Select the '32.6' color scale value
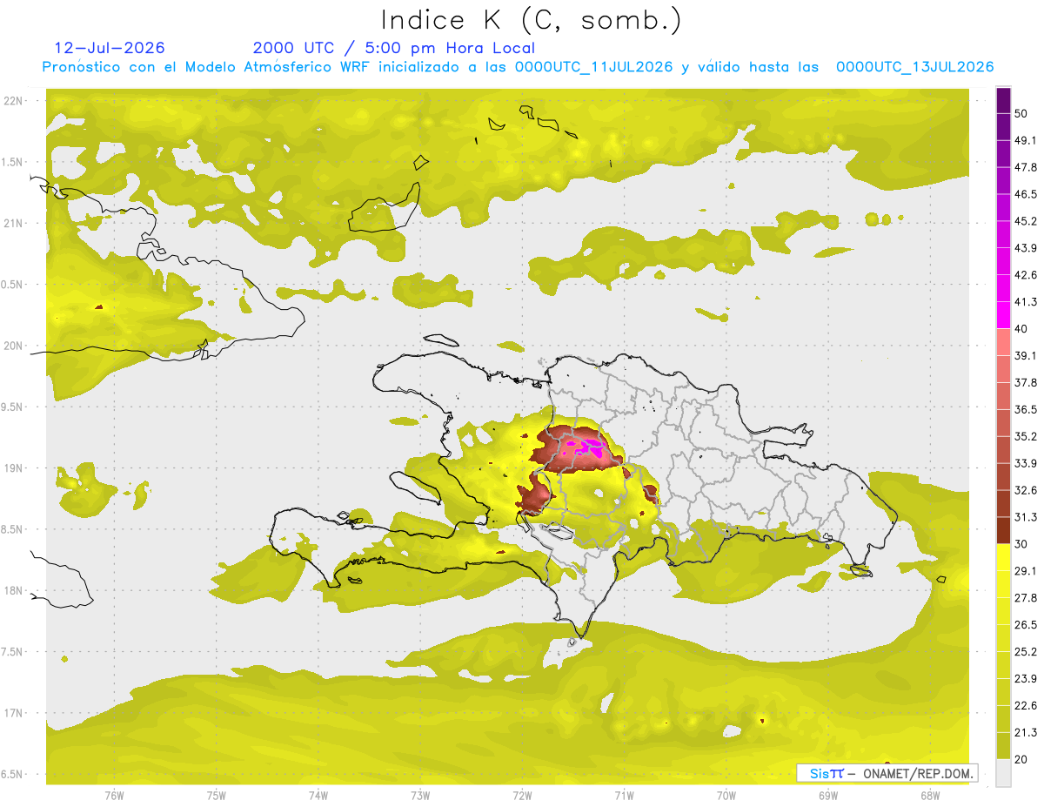Screen dimensions: 1044x807 [x=1026, y=490]
